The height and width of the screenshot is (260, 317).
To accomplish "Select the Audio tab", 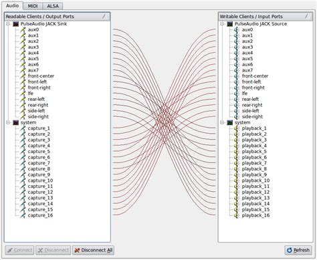I will [12, 5].
